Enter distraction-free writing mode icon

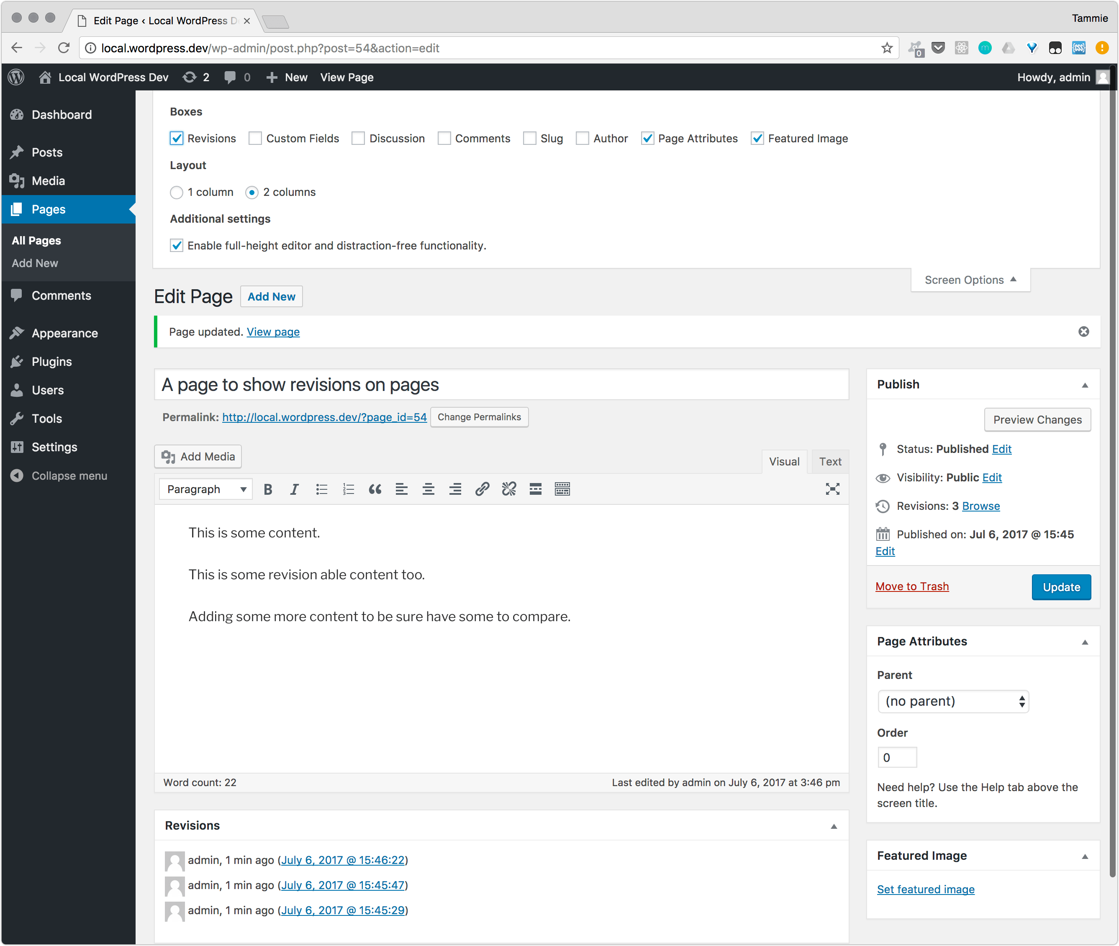832,489
